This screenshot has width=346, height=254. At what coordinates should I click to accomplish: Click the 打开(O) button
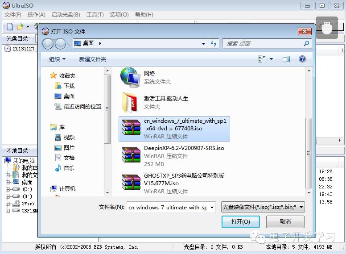click(x=240, y=222)
